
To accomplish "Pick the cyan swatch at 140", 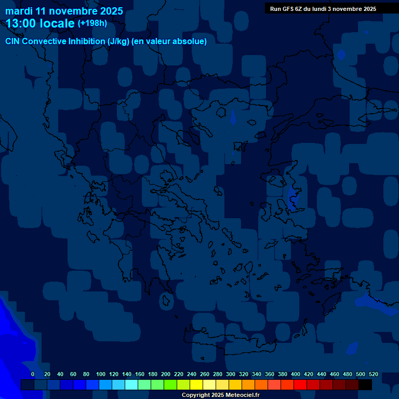I will click(131, 385).
